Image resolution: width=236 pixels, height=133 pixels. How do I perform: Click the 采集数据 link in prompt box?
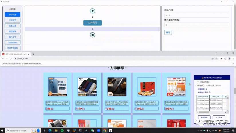click(201, 89)
